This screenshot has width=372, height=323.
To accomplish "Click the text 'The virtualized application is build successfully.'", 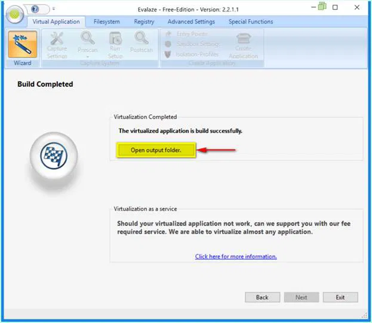I will coord(180,131).
